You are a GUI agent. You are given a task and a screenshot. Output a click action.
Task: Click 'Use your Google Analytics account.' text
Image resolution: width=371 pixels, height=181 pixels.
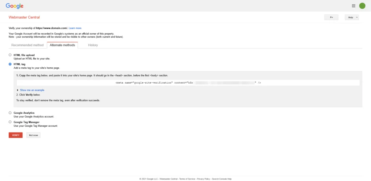coord(34,117)
